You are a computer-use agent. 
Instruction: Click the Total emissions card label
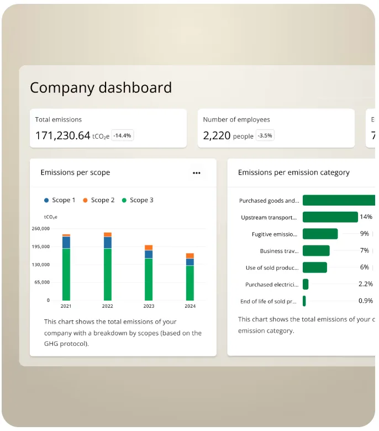coord(58,119)
